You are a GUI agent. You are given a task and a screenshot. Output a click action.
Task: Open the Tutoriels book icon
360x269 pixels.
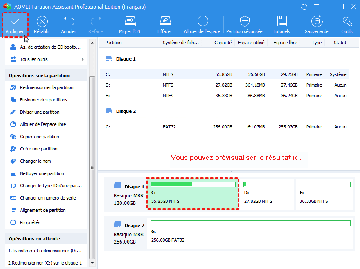coord(281,21)
